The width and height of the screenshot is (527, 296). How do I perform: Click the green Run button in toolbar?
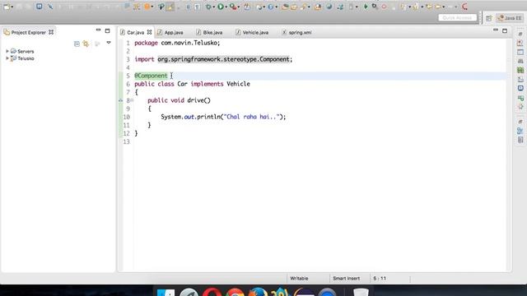point(221,7)
